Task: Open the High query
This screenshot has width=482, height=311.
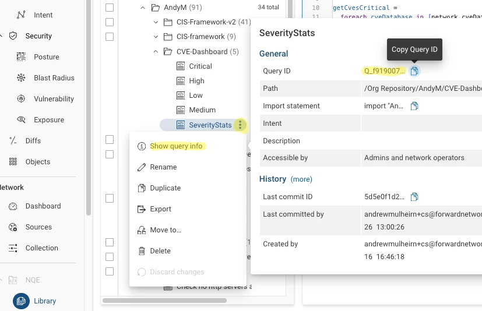Action: [x=197, y=81]
